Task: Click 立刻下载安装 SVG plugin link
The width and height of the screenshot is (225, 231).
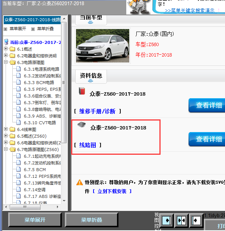Action: click(112, 191)
